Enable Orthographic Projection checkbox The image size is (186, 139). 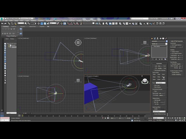pyautogui.click(x=153, y=70)
